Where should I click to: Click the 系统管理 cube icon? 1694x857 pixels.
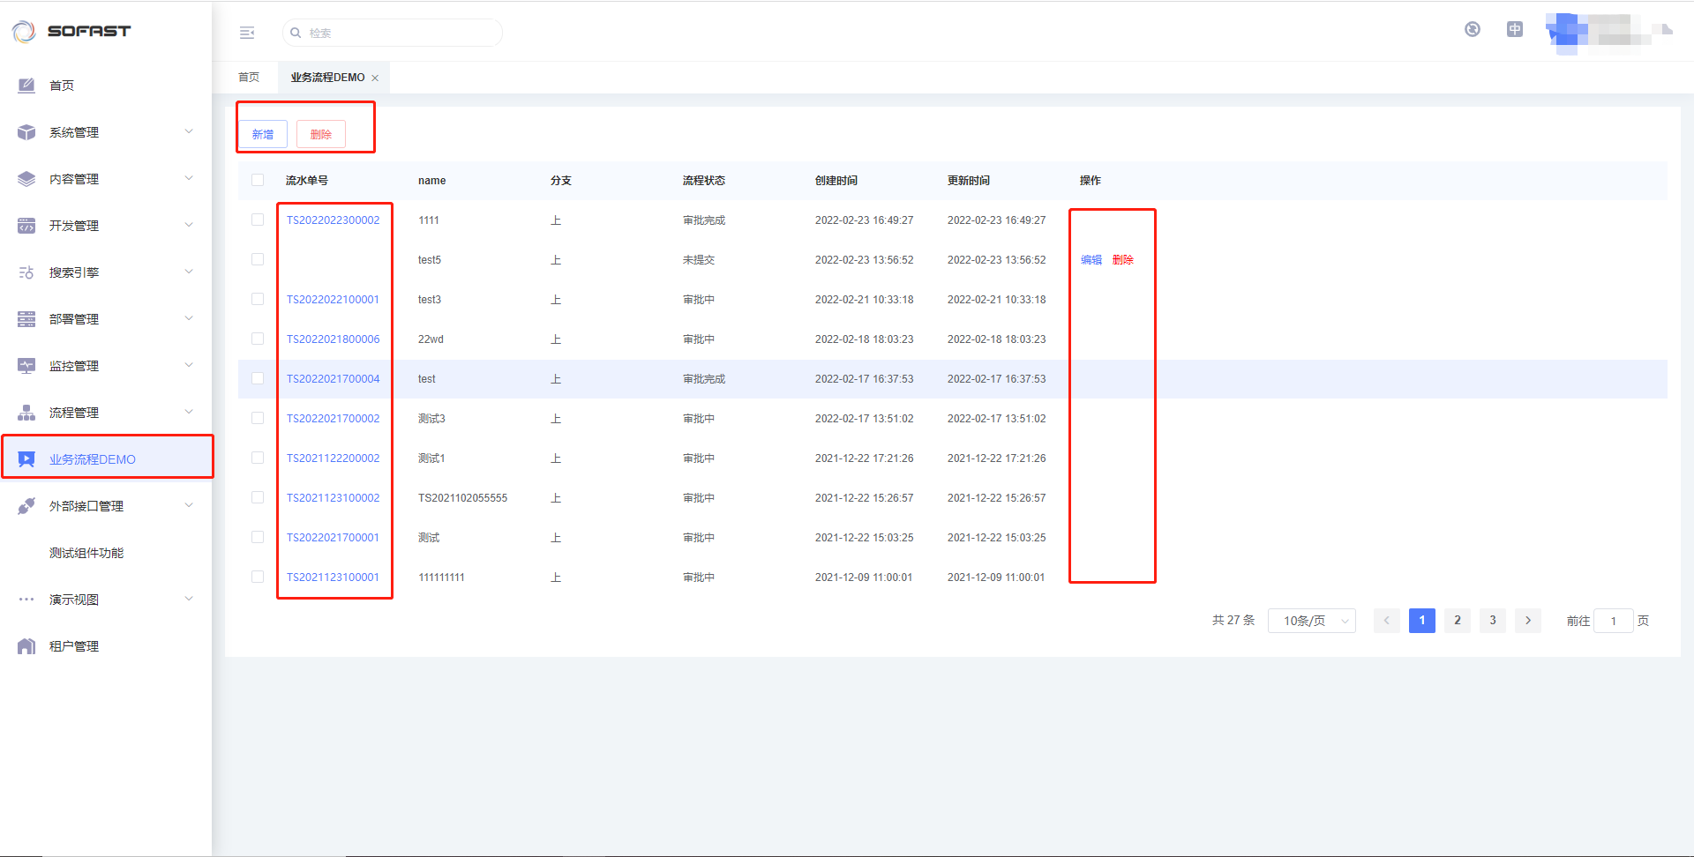(26, 132)
